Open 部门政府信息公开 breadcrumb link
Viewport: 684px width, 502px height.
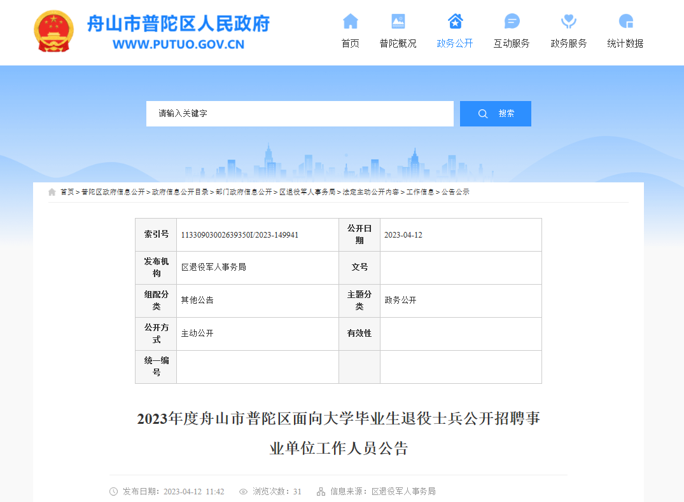(244, 192)
